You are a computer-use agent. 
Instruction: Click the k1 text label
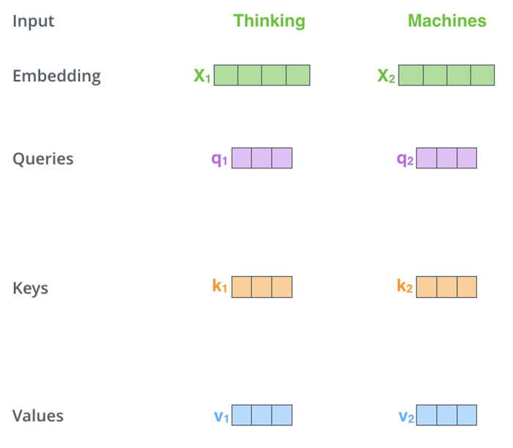[220, 287]
